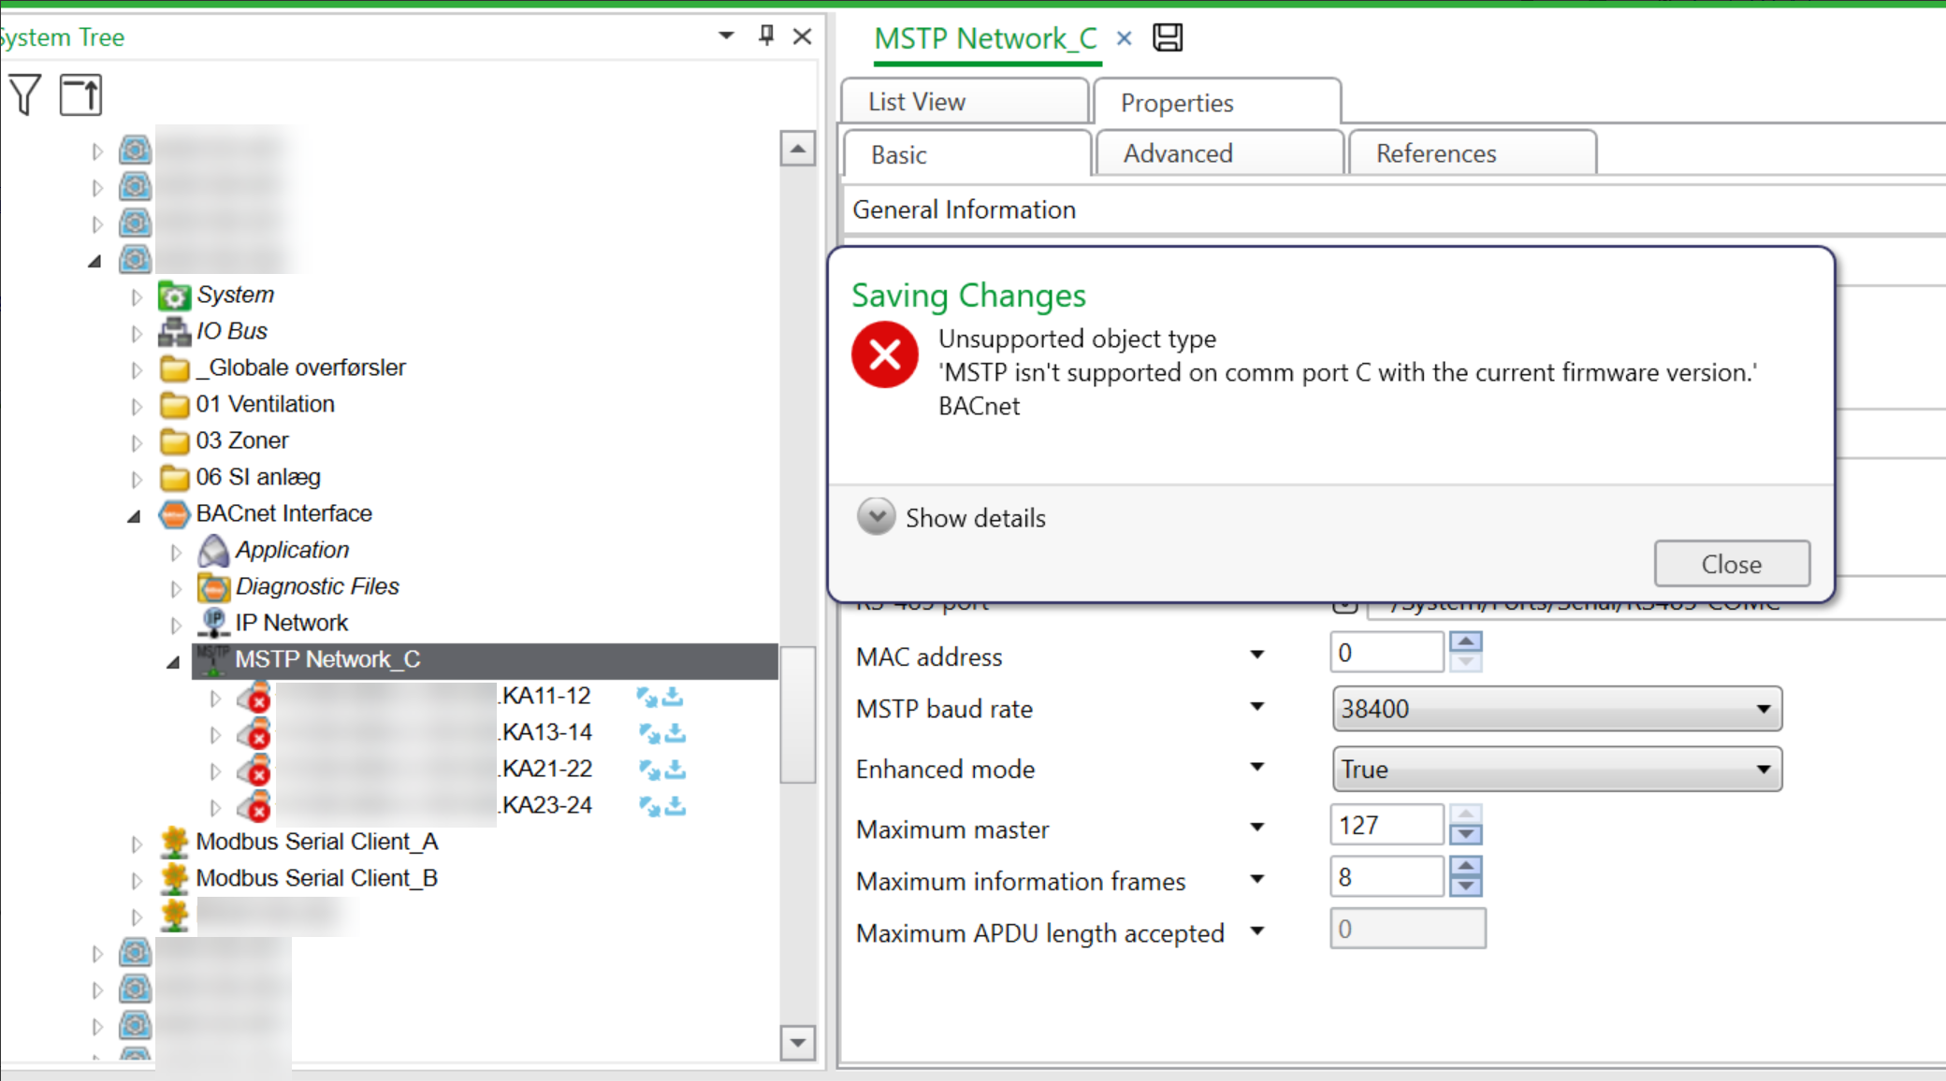Image resolution: width=1946 pixels, height=1081 pixels.
Task: Increase Maximum information frames value
Action: click(1465, 866)
